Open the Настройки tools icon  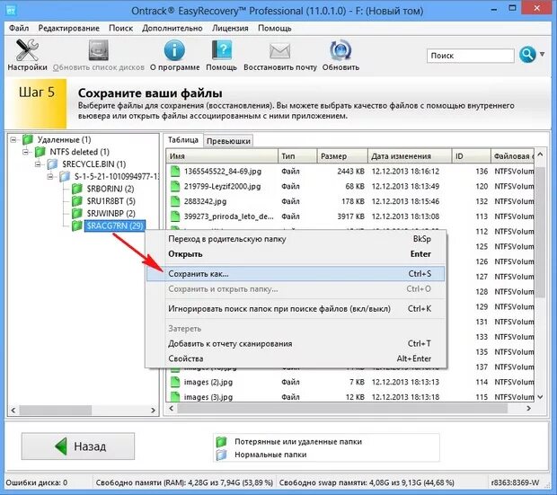coord(27,50)
